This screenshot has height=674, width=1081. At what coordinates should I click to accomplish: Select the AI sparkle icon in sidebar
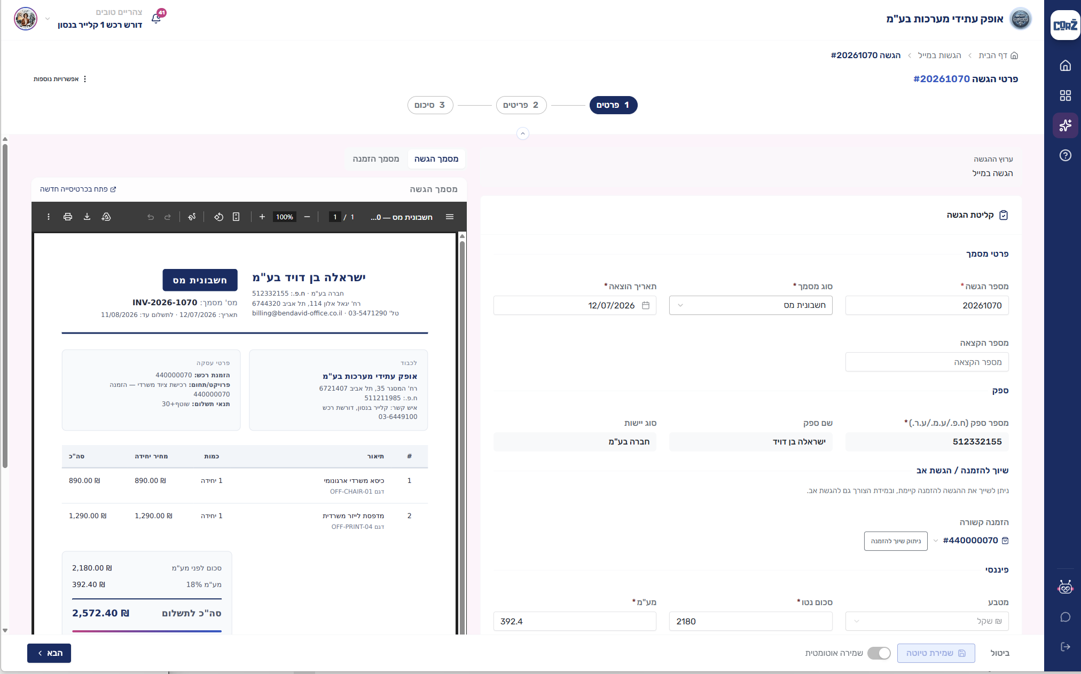click(x=1065, y=125)
